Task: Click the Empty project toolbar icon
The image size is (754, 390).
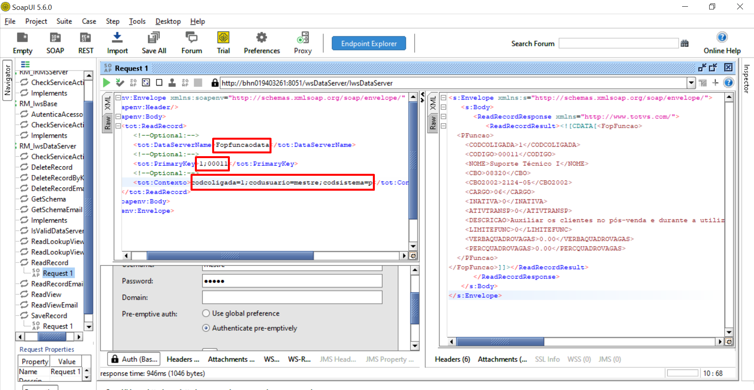Action: point(22,38)
